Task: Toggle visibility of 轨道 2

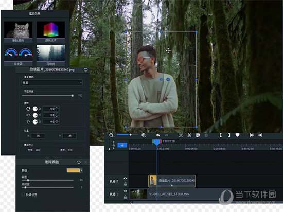Action: tap(125, 178)
